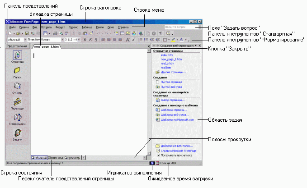The image size is (307, 188).
Task: Click the horizontal scrollbar right arrow
Action: pyautogui.click(x=145, y=157)
